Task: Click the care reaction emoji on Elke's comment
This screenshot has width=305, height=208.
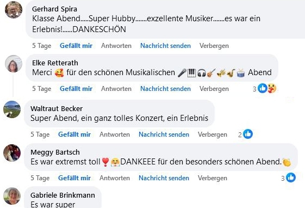Action: pos(272,88)
